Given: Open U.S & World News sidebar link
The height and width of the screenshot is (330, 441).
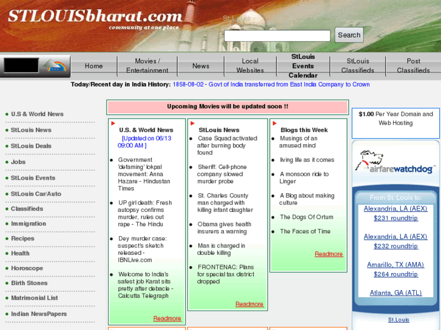Looking at the screenshot, I should (37, 114).
